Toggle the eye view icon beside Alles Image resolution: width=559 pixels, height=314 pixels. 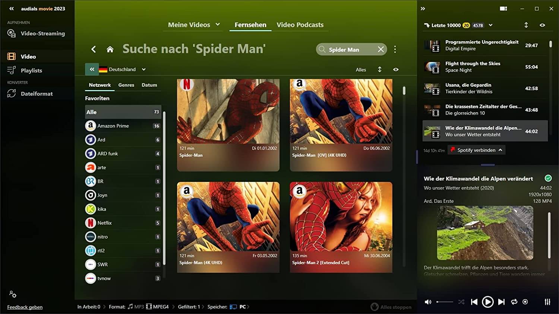(396, 70)
